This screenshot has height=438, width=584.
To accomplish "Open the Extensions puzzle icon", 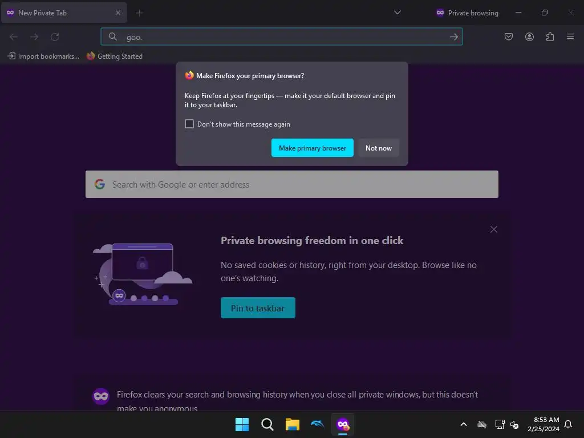I will pyautogui.click(x=550, y=36).
